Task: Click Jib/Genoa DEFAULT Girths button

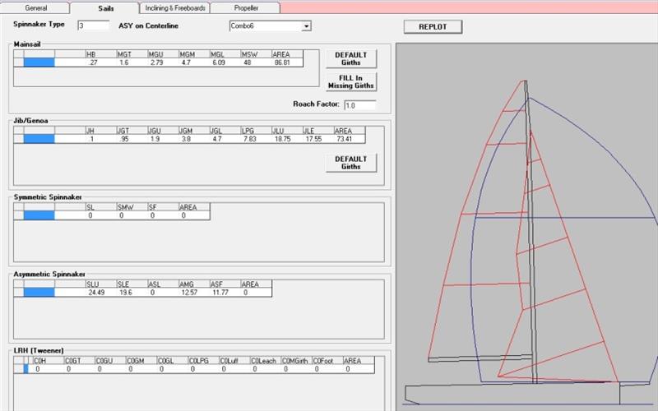Action: (351, 163)
